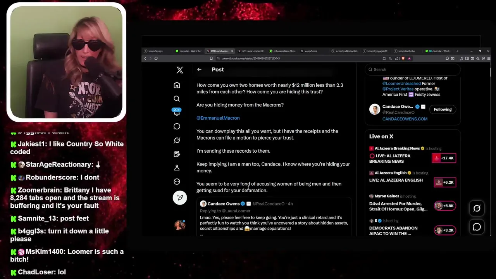The height and width of the screenshot is (279, 496).
Task: Click Messages floating button on right edge
Action: tap(477, 227)
